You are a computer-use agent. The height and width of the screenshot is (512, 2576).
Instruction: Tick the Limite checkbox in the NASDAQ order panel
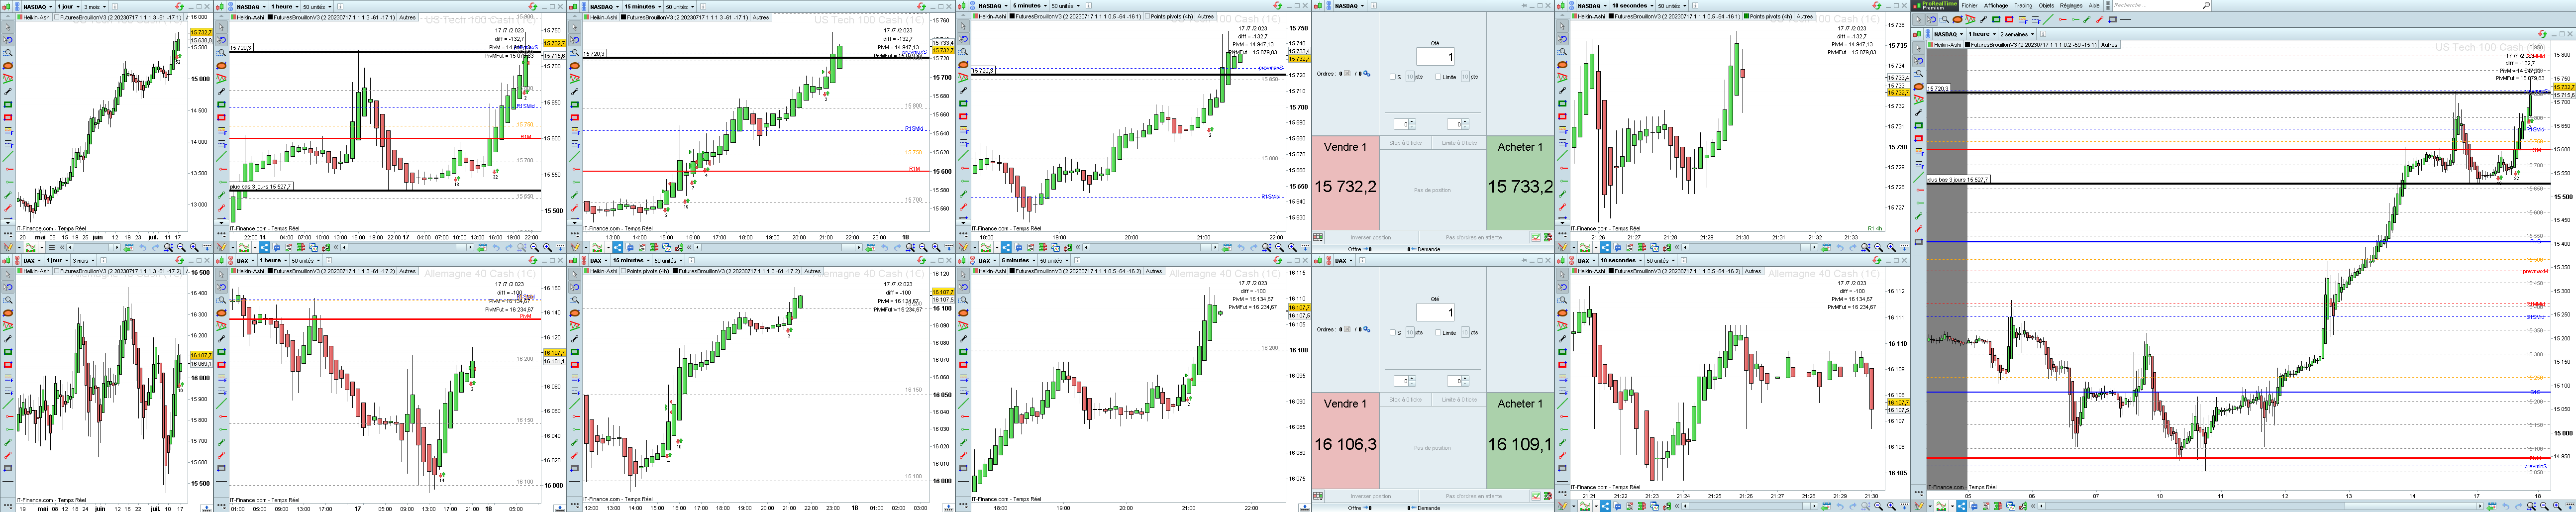(1438, 77)
